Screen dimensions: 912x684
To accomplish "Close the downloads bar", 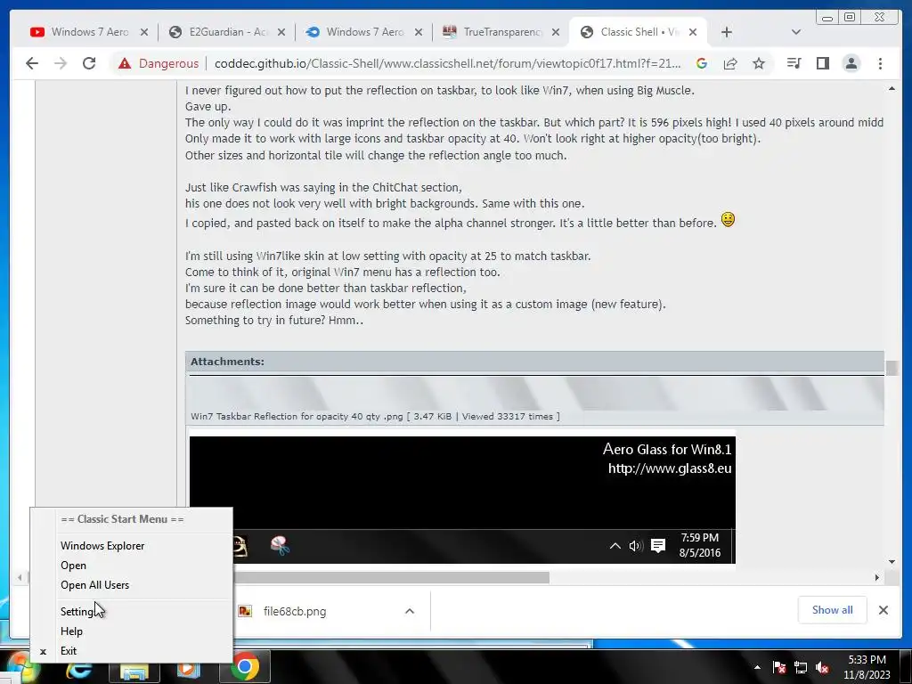I will click(883, 610).
